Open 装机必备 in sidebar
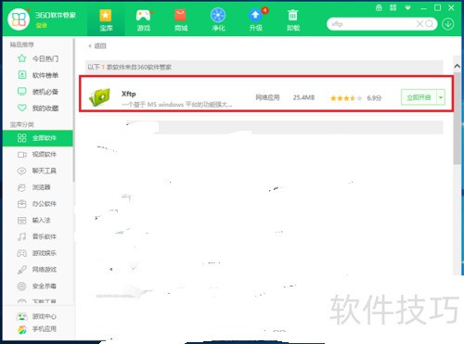The height and width of the screenshot is (344, 464). [38, 92]
